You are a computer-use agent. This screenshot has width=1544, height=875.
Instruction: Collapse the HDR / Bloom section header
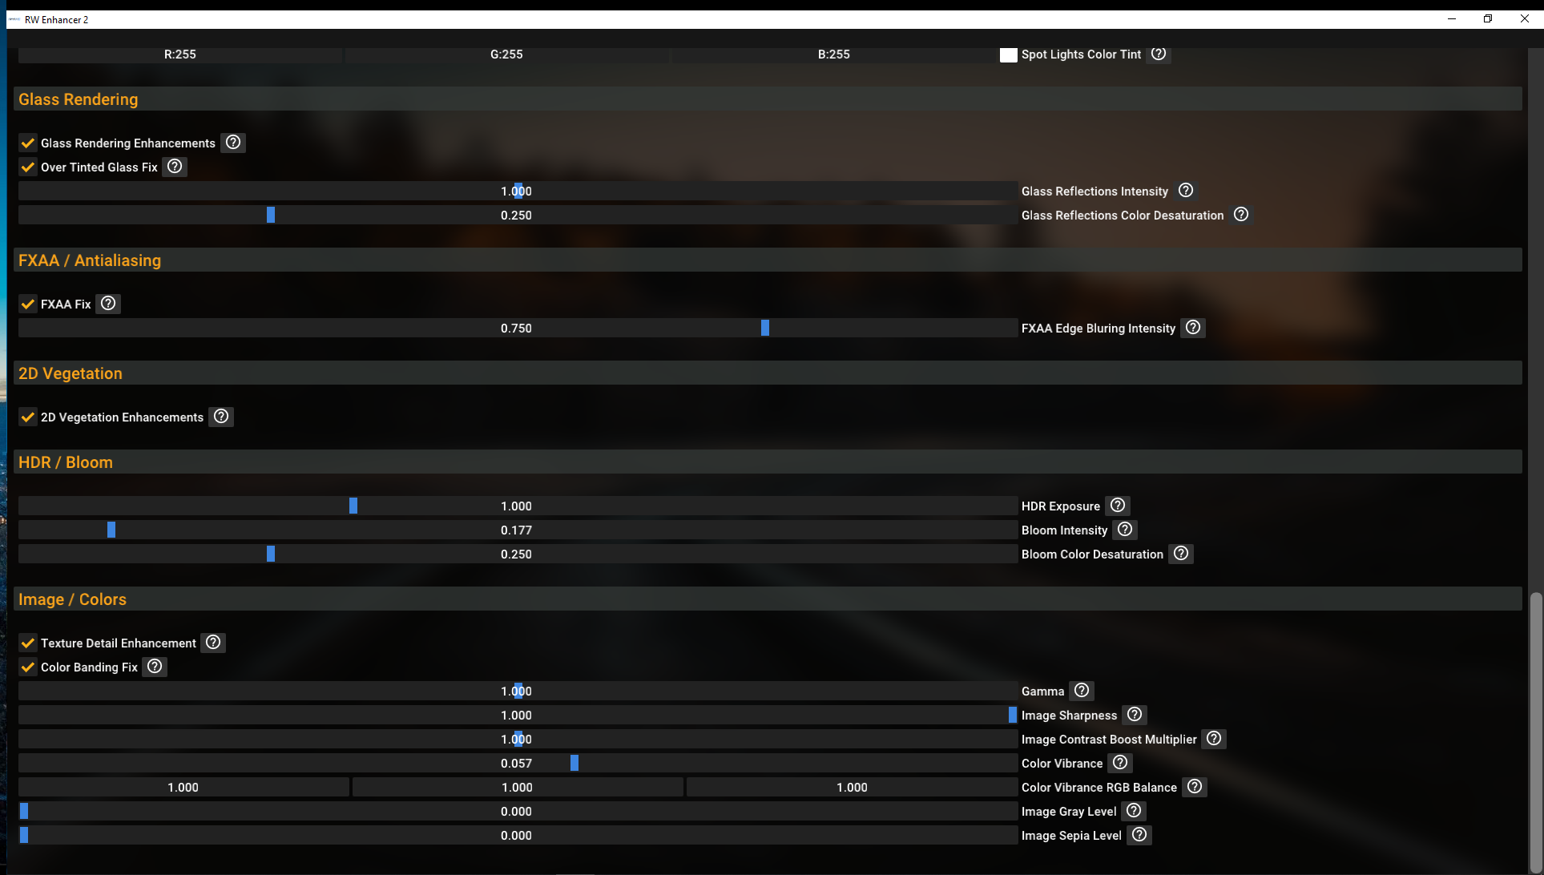click(x=66, y=462)
